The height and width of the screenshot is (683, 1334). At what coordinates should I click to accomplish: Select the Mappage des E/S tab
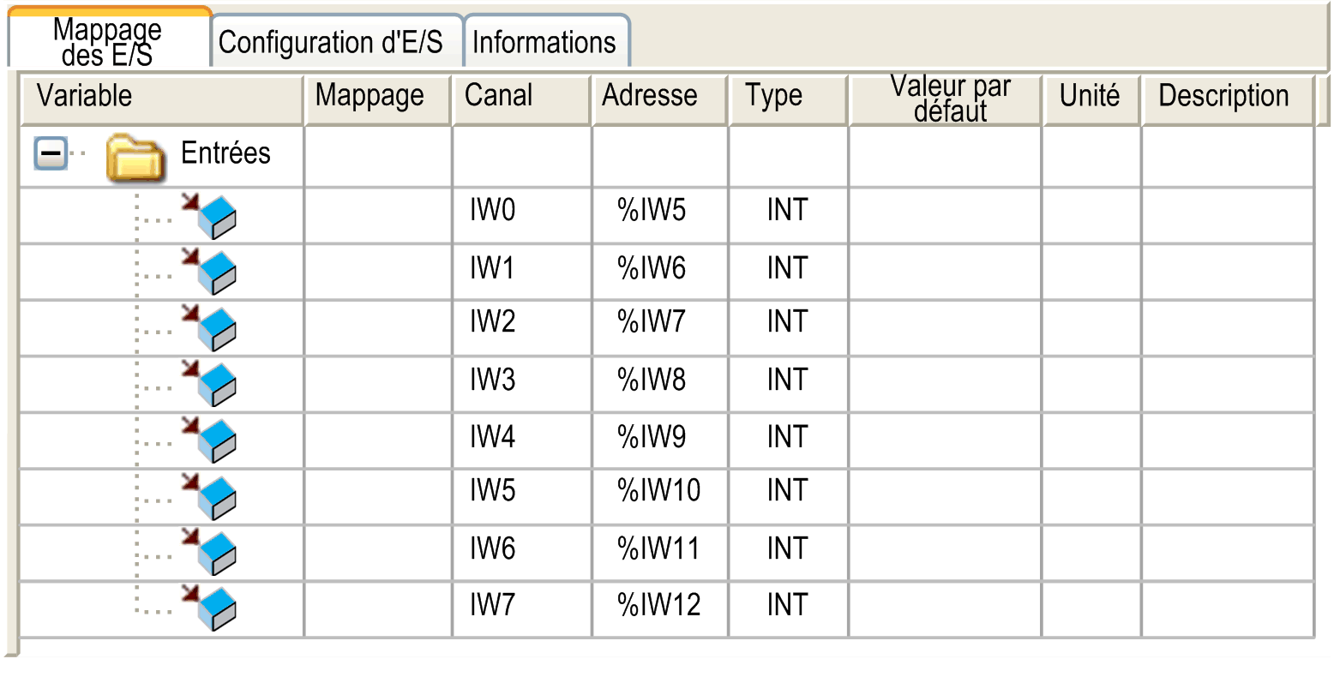(107, 41)
